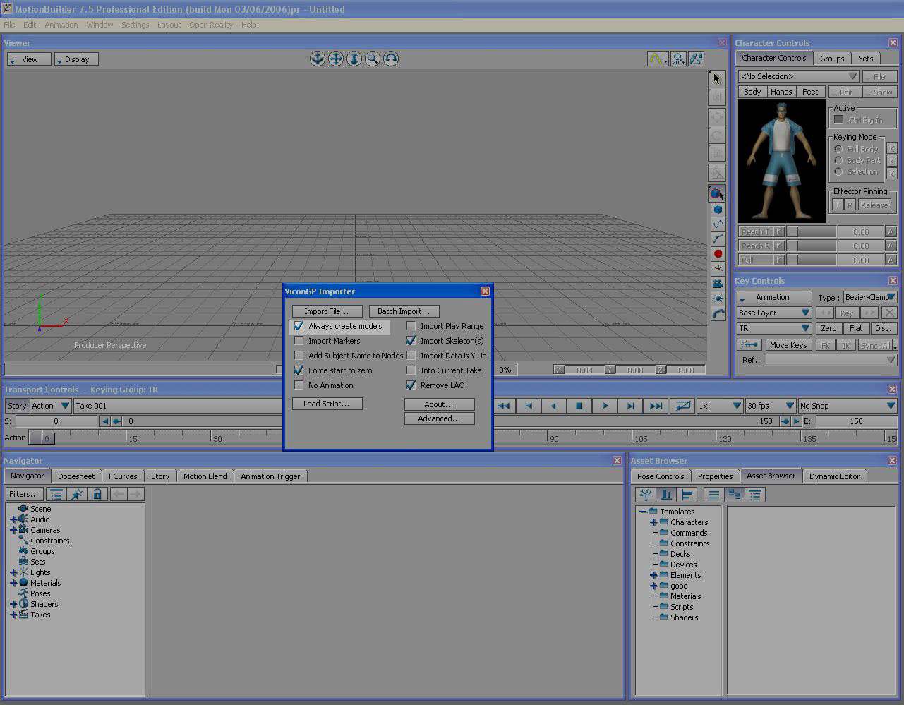Click the Load Script... button

pos(327,404)
